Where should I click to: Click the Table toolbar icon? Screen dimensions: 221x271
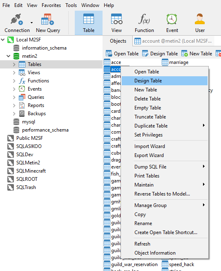tap(89, 19)
